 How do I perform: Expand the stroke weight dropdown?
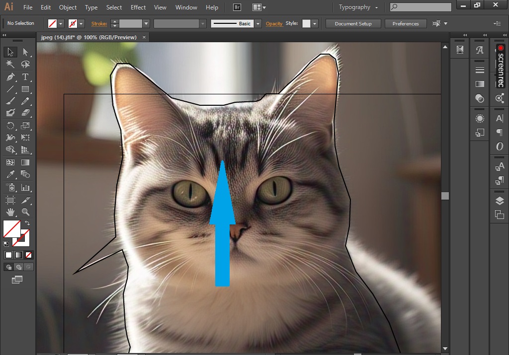(146, 24)
